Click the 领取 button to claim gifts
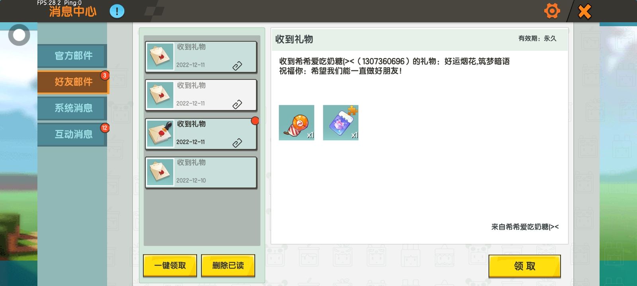The height and width of the screenshot is (286, 637). point(525,266)
